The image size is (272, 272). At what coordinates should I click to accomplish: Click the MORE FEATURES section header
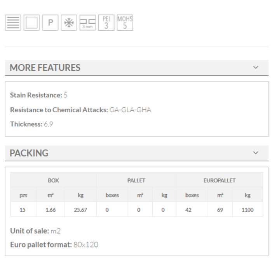coord(45,68)
